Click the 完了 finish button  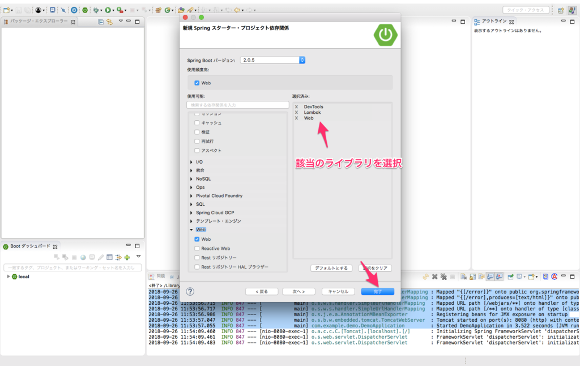pos(378,292)
